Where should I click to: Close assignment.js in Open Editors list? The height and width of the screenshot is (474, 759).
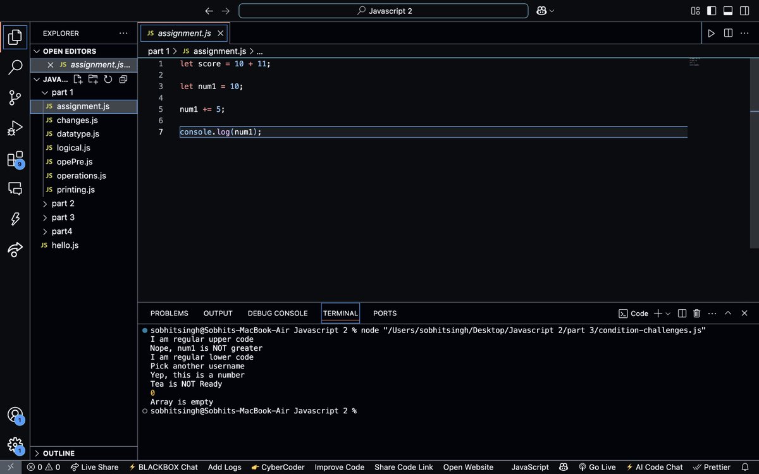(x=51, y=64)
